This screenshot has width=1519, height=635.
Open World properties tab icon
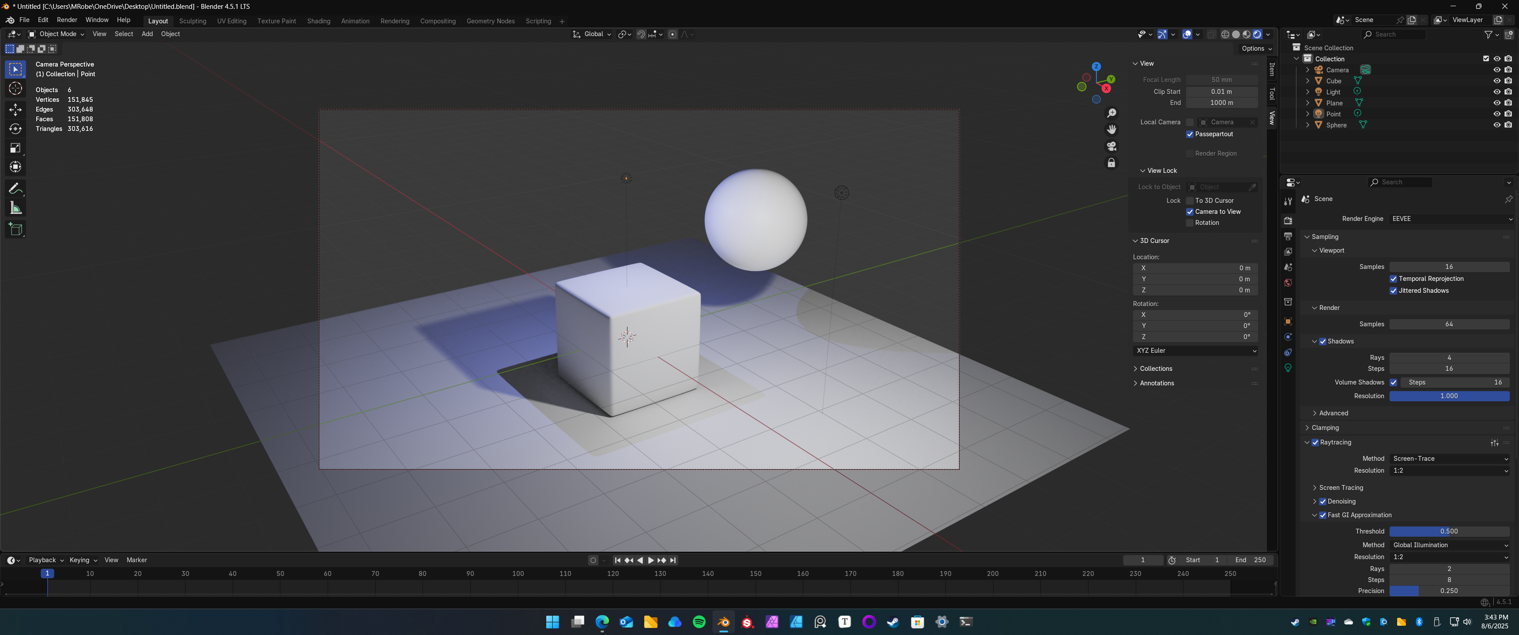click(1288, 283)
